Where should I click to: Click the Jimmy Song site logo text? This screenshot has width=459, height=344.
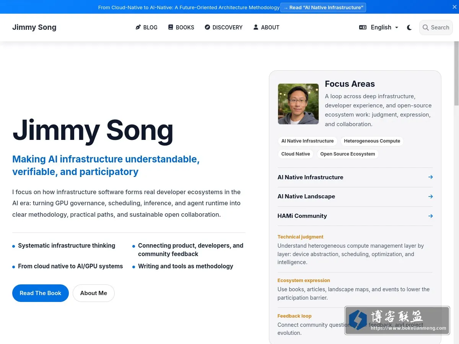coord(34,28)
